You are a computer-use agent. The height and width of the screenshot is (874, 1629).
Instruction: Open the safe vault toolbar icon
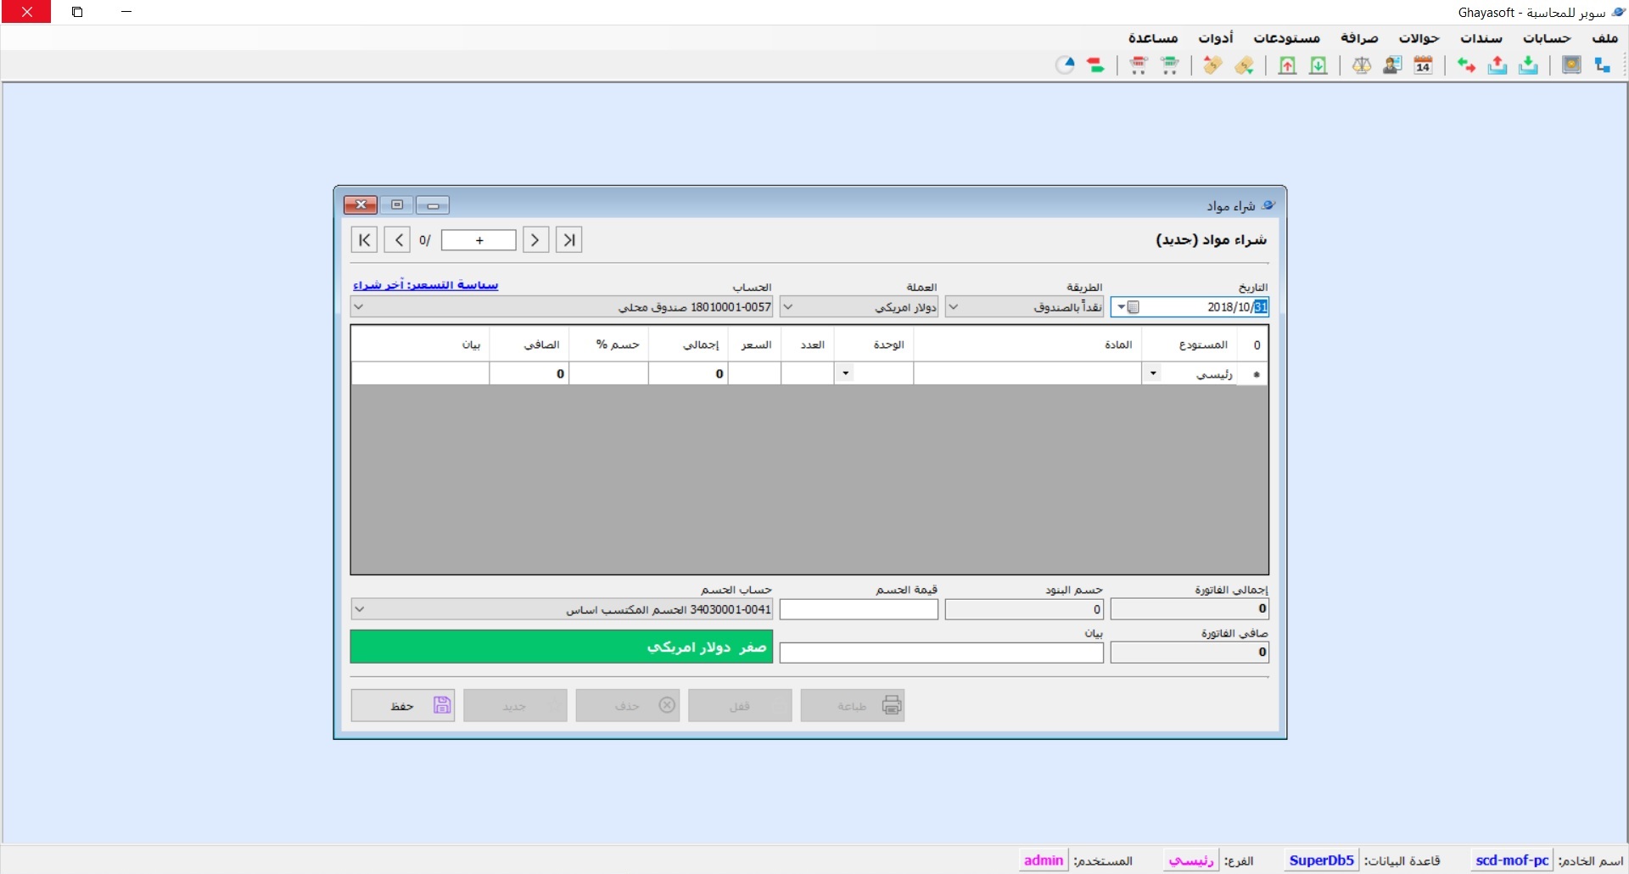(1571, 65)
